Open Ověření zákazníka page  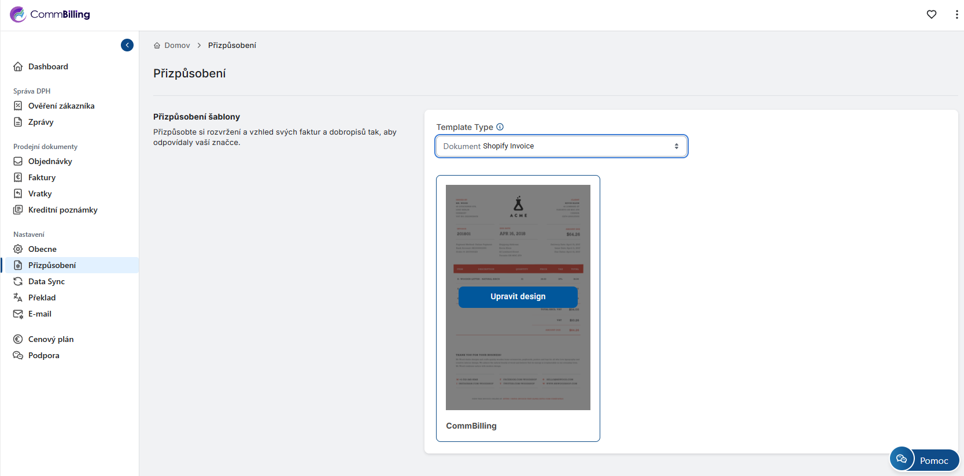click(61, 106)
